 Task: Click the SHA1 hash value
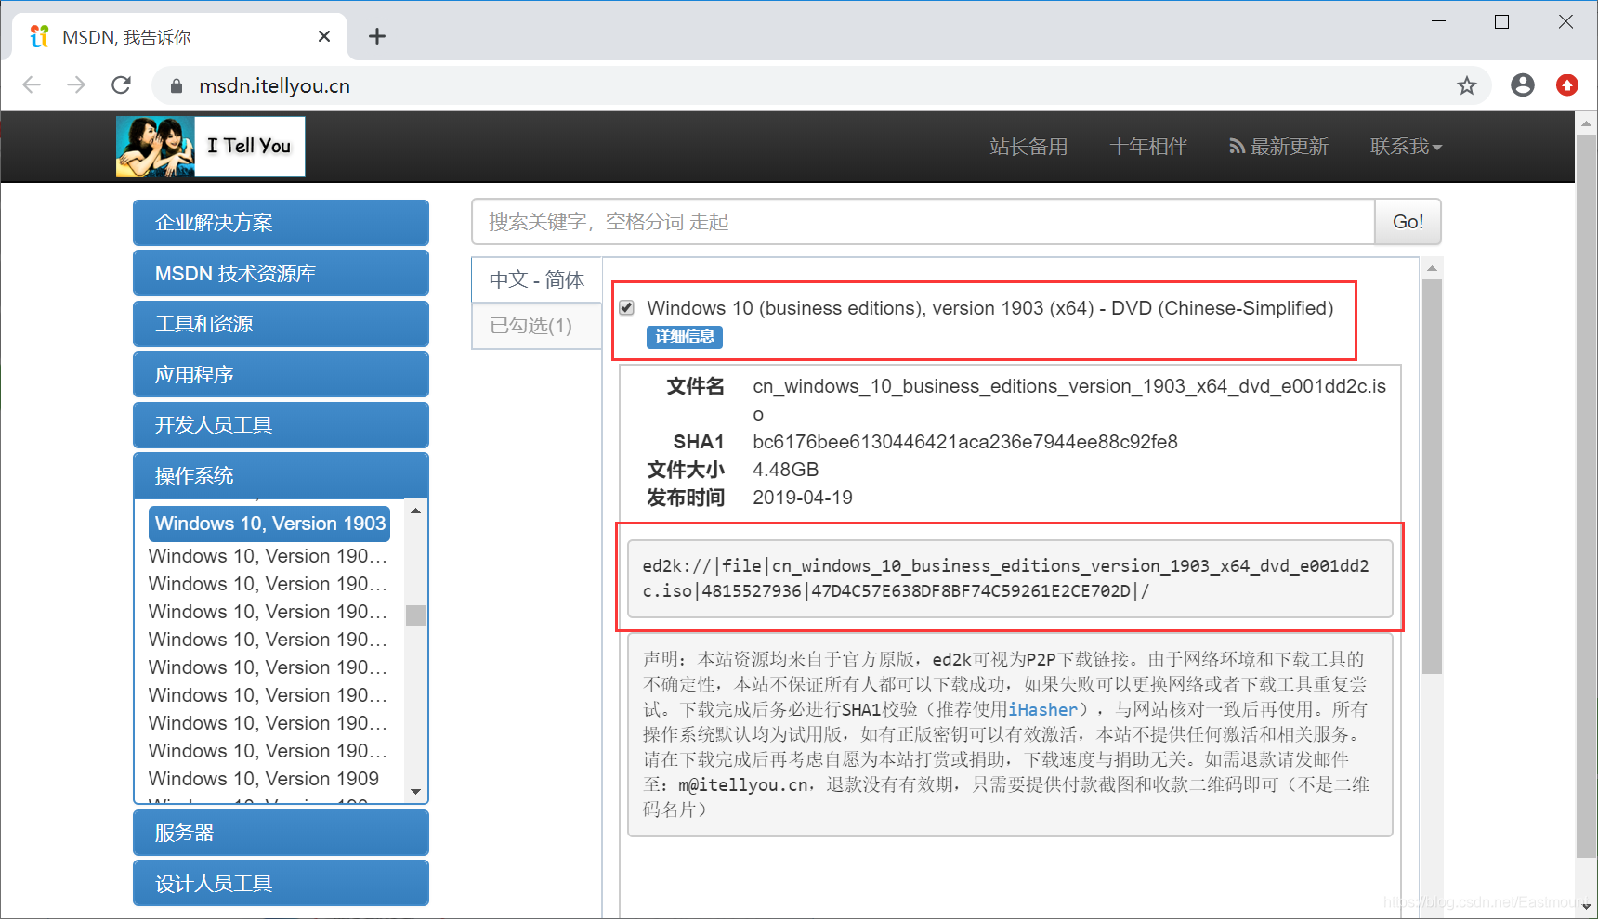click(x=965, y=442)
